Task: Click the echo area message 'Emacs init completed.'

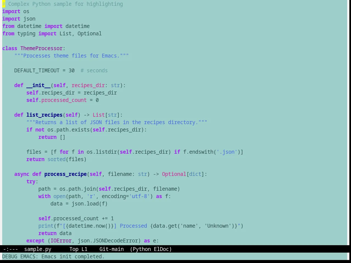Action: click(x=73, y=256)
